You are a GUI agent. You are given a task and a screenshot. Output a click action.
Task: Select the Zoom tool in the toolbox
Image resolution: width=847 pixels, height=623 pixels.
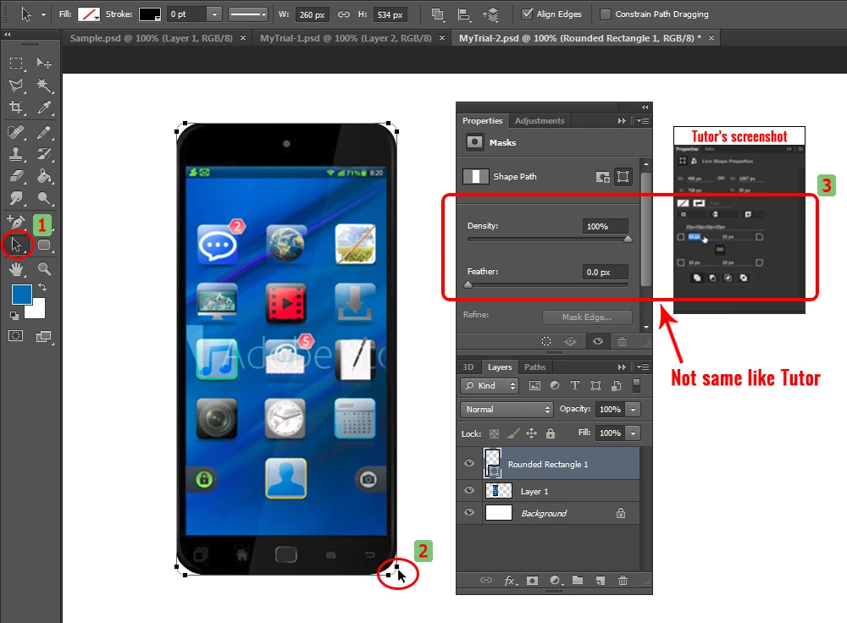(x=44, y=268)
